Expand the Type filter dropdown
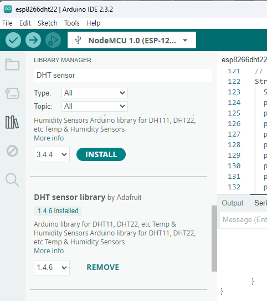 click(x=95, y=93)
